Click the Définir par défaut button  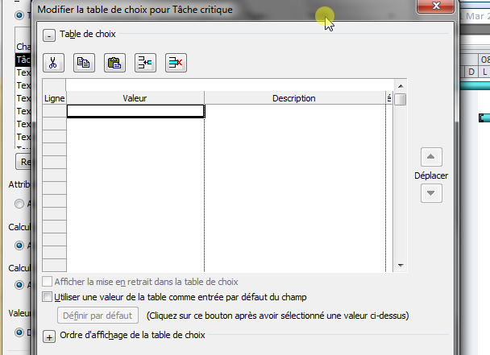pos(98,315)
